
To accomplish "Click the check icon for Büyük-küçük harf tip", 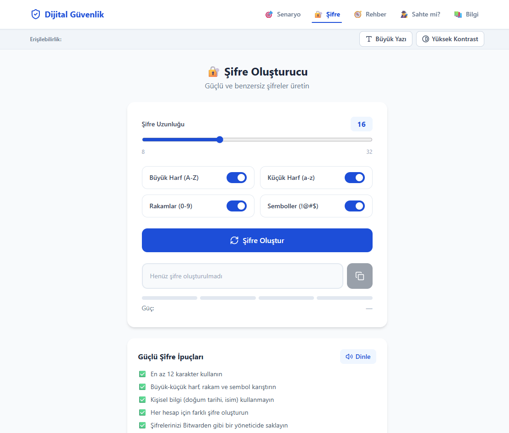I will (142, 387).
